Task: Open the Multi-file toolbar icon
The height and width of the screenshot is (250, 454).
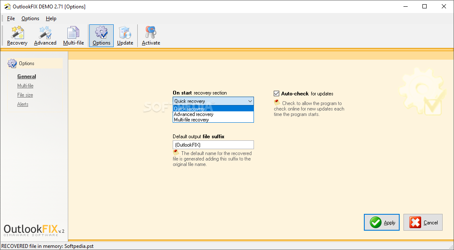Action: pos(74,36)
